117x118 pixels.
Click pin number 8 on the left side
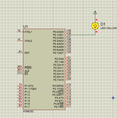click(x=19, y=105)
